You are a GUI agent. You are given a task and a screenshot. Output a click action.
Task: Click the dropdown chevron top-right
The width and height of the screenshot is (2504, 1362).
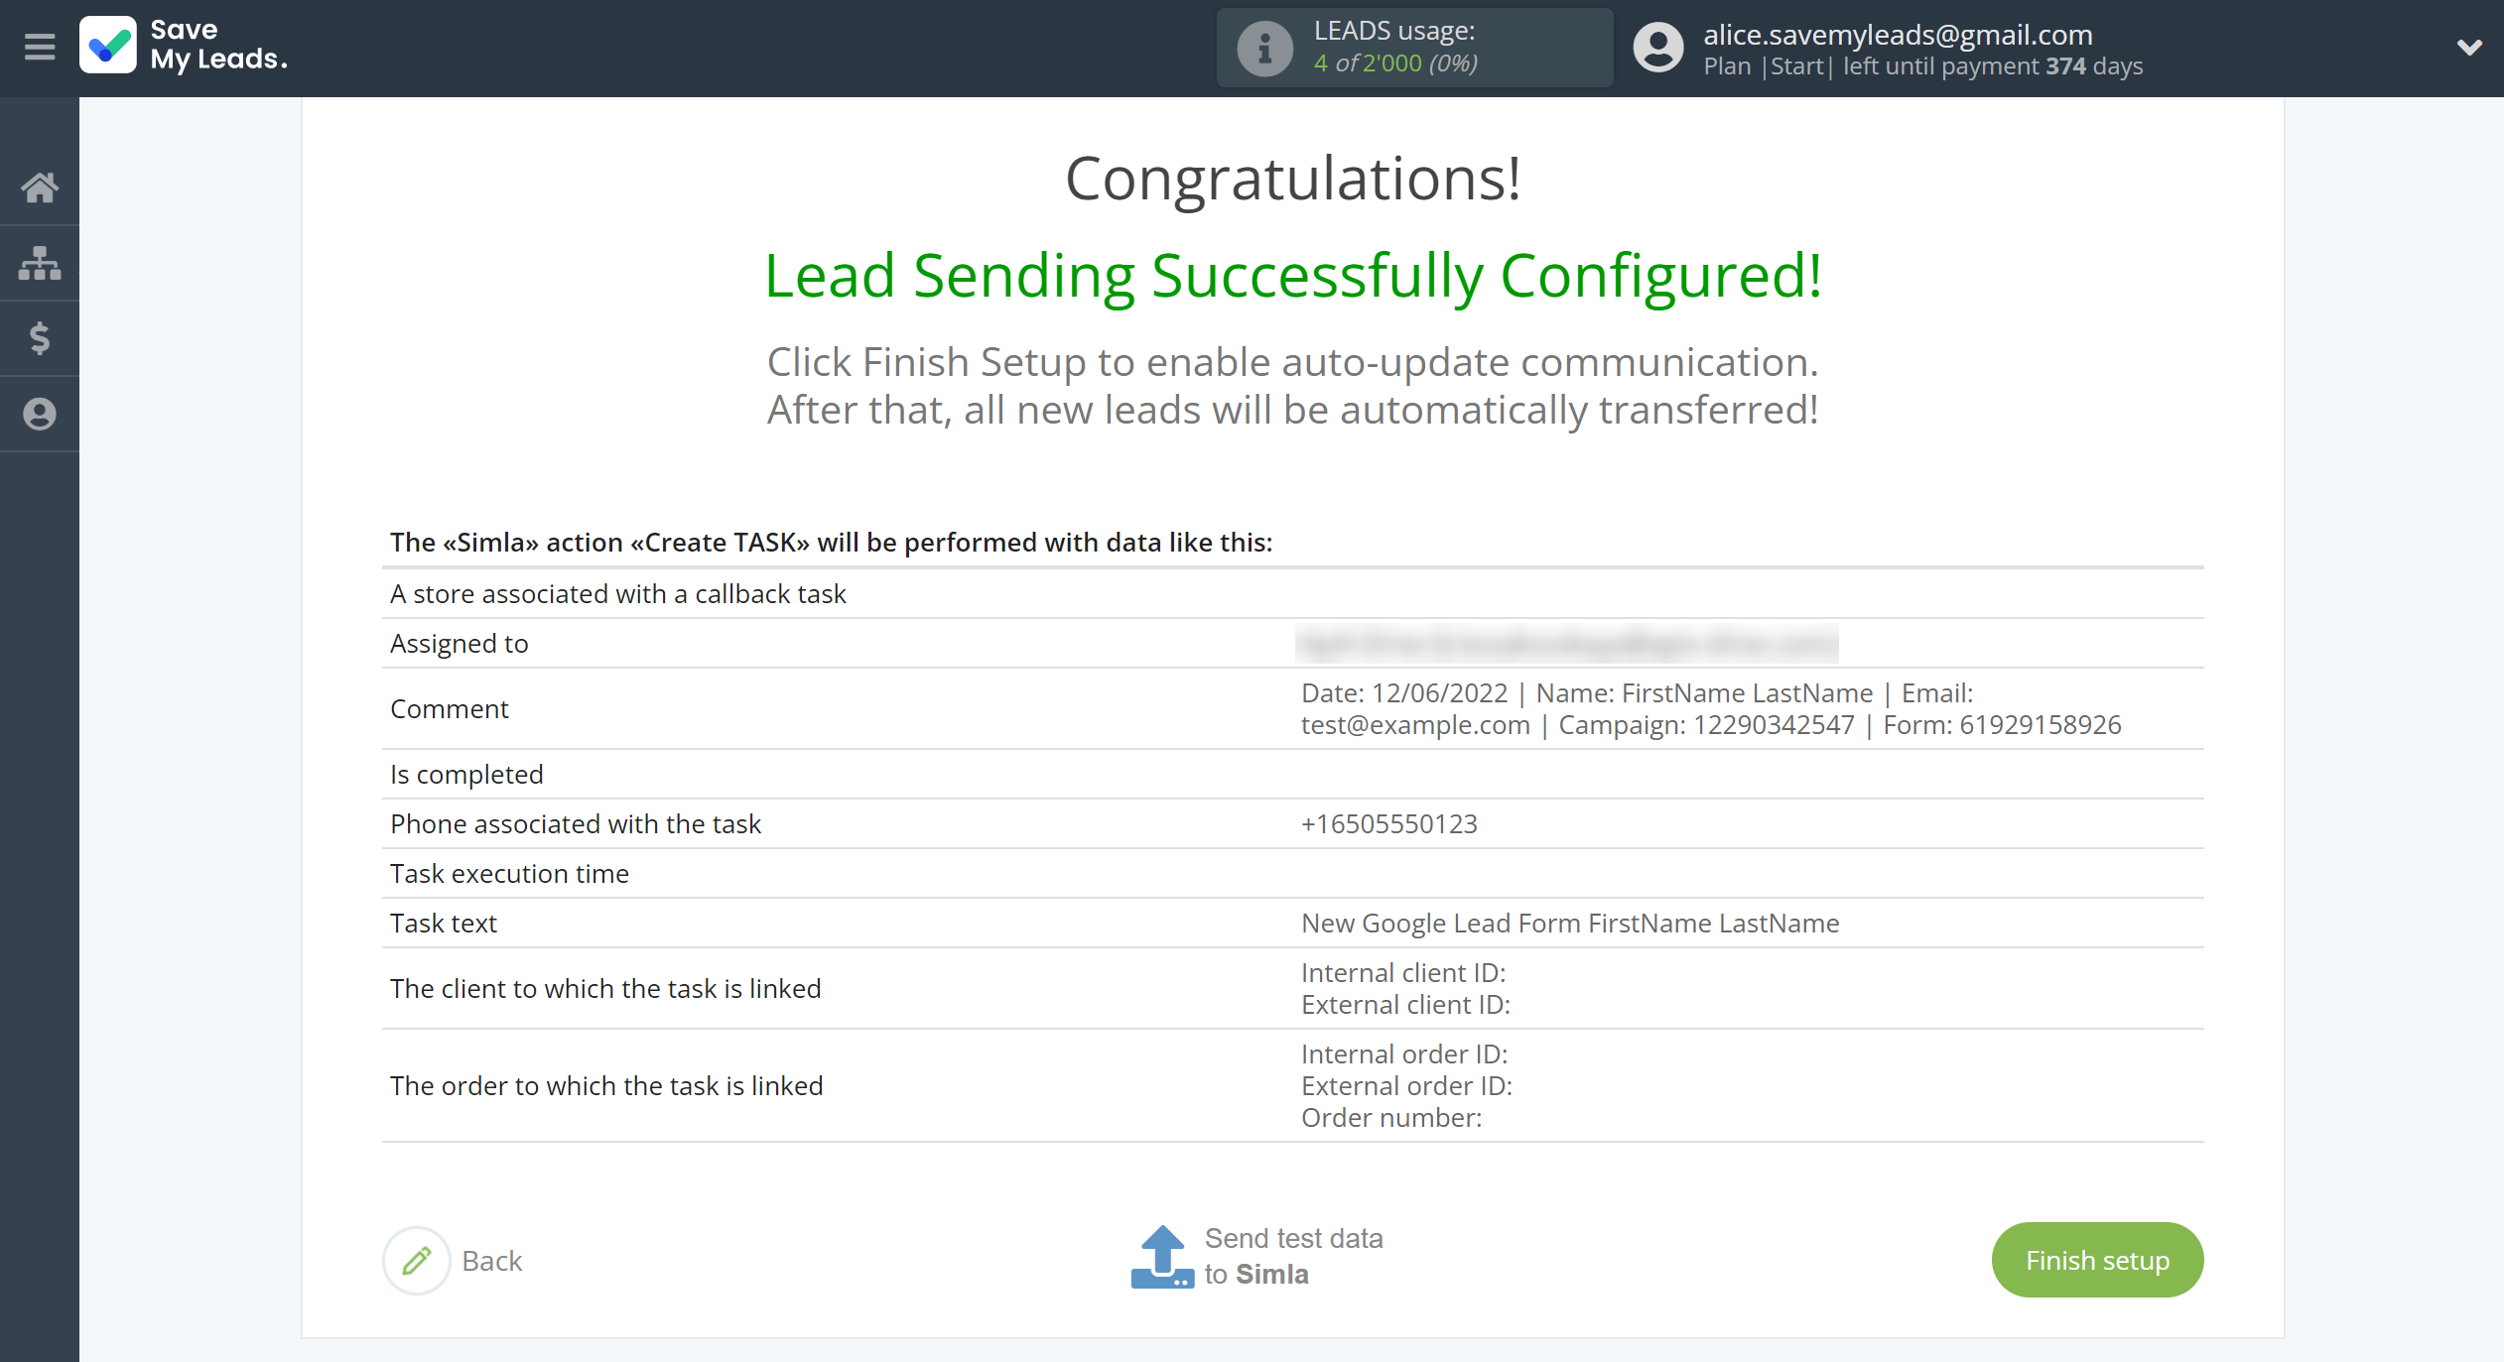point(2470,47)
